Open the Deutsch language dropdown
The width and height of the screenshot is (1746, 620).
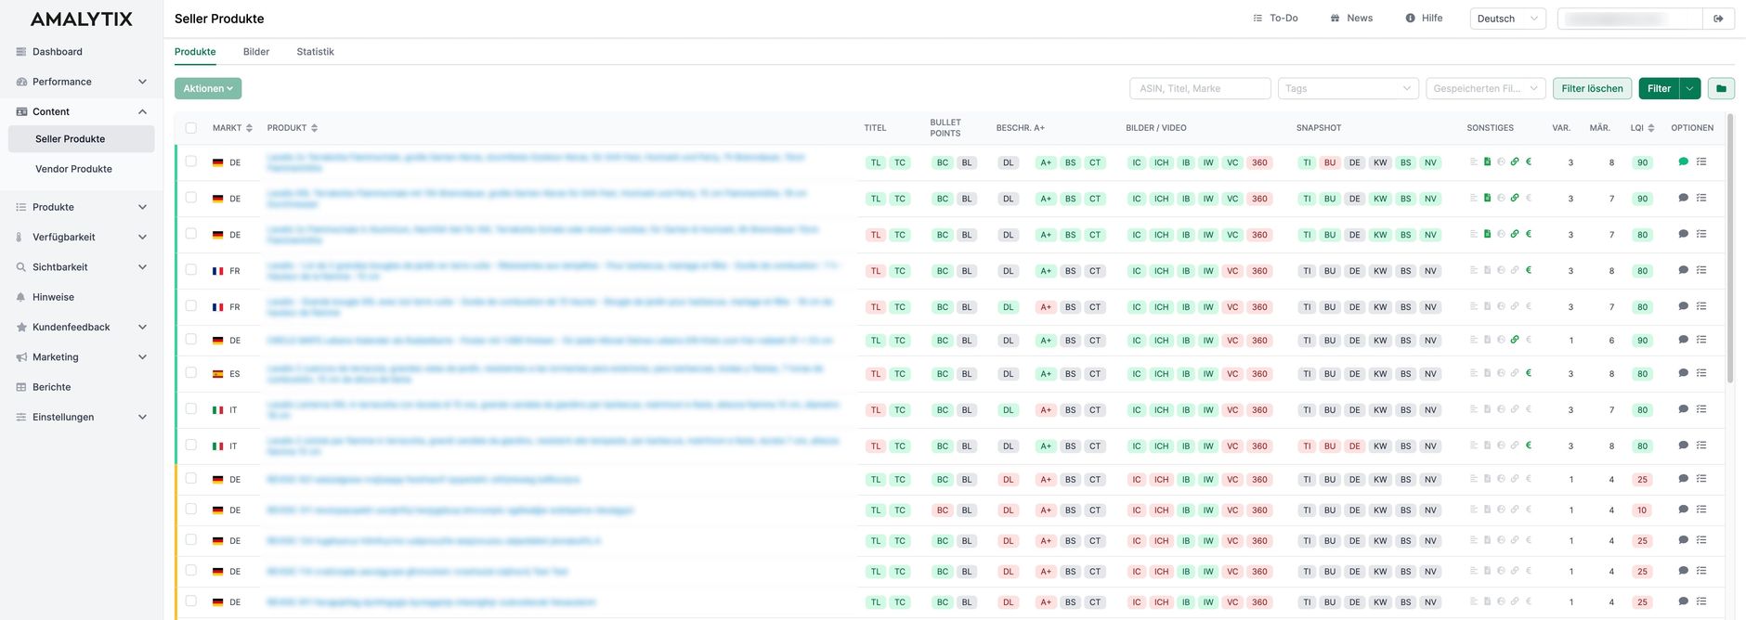1507,19
